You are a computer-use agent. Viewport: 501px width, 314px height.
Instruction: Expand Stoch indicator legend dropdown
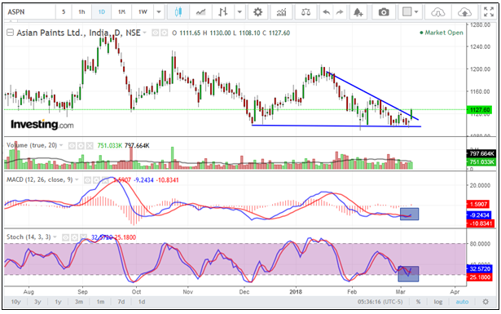pos(55,237)
